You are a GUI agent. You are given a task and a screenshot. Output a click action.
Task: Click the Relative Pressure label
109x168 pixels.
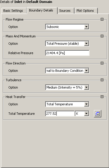point(21,53)
